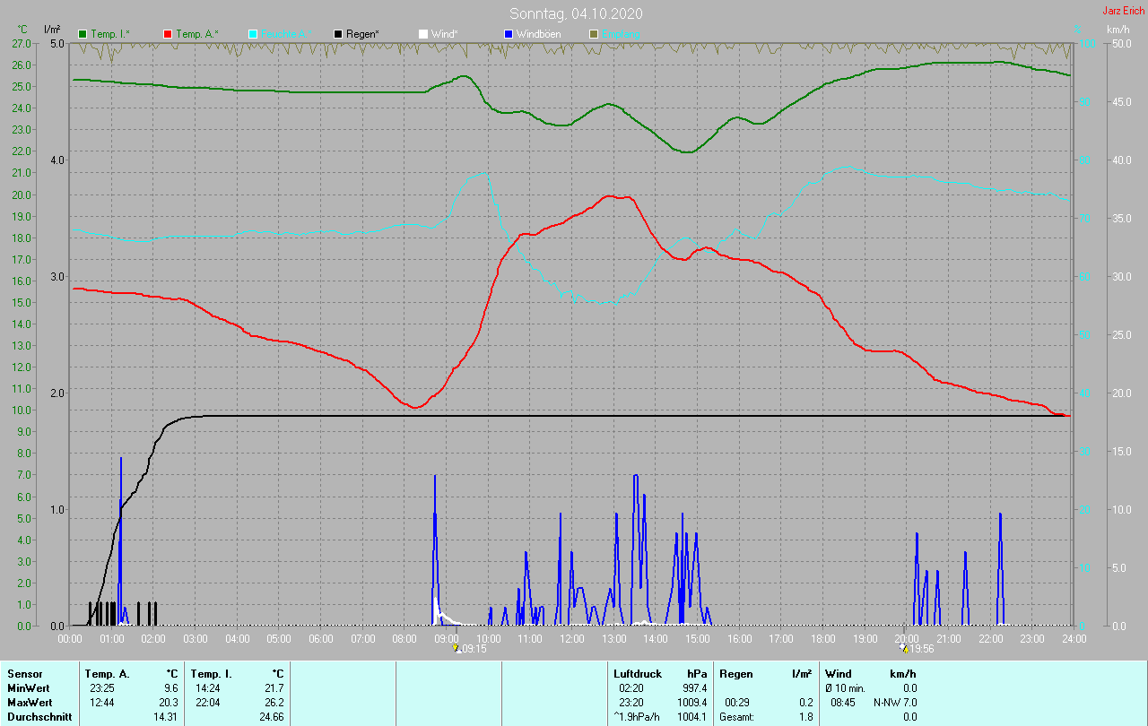Select the cyan humidity legend swatch

tap(253, 34)
